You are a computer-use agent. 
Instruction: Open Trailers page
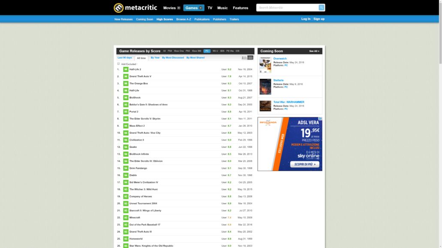[x=234, y=19]
